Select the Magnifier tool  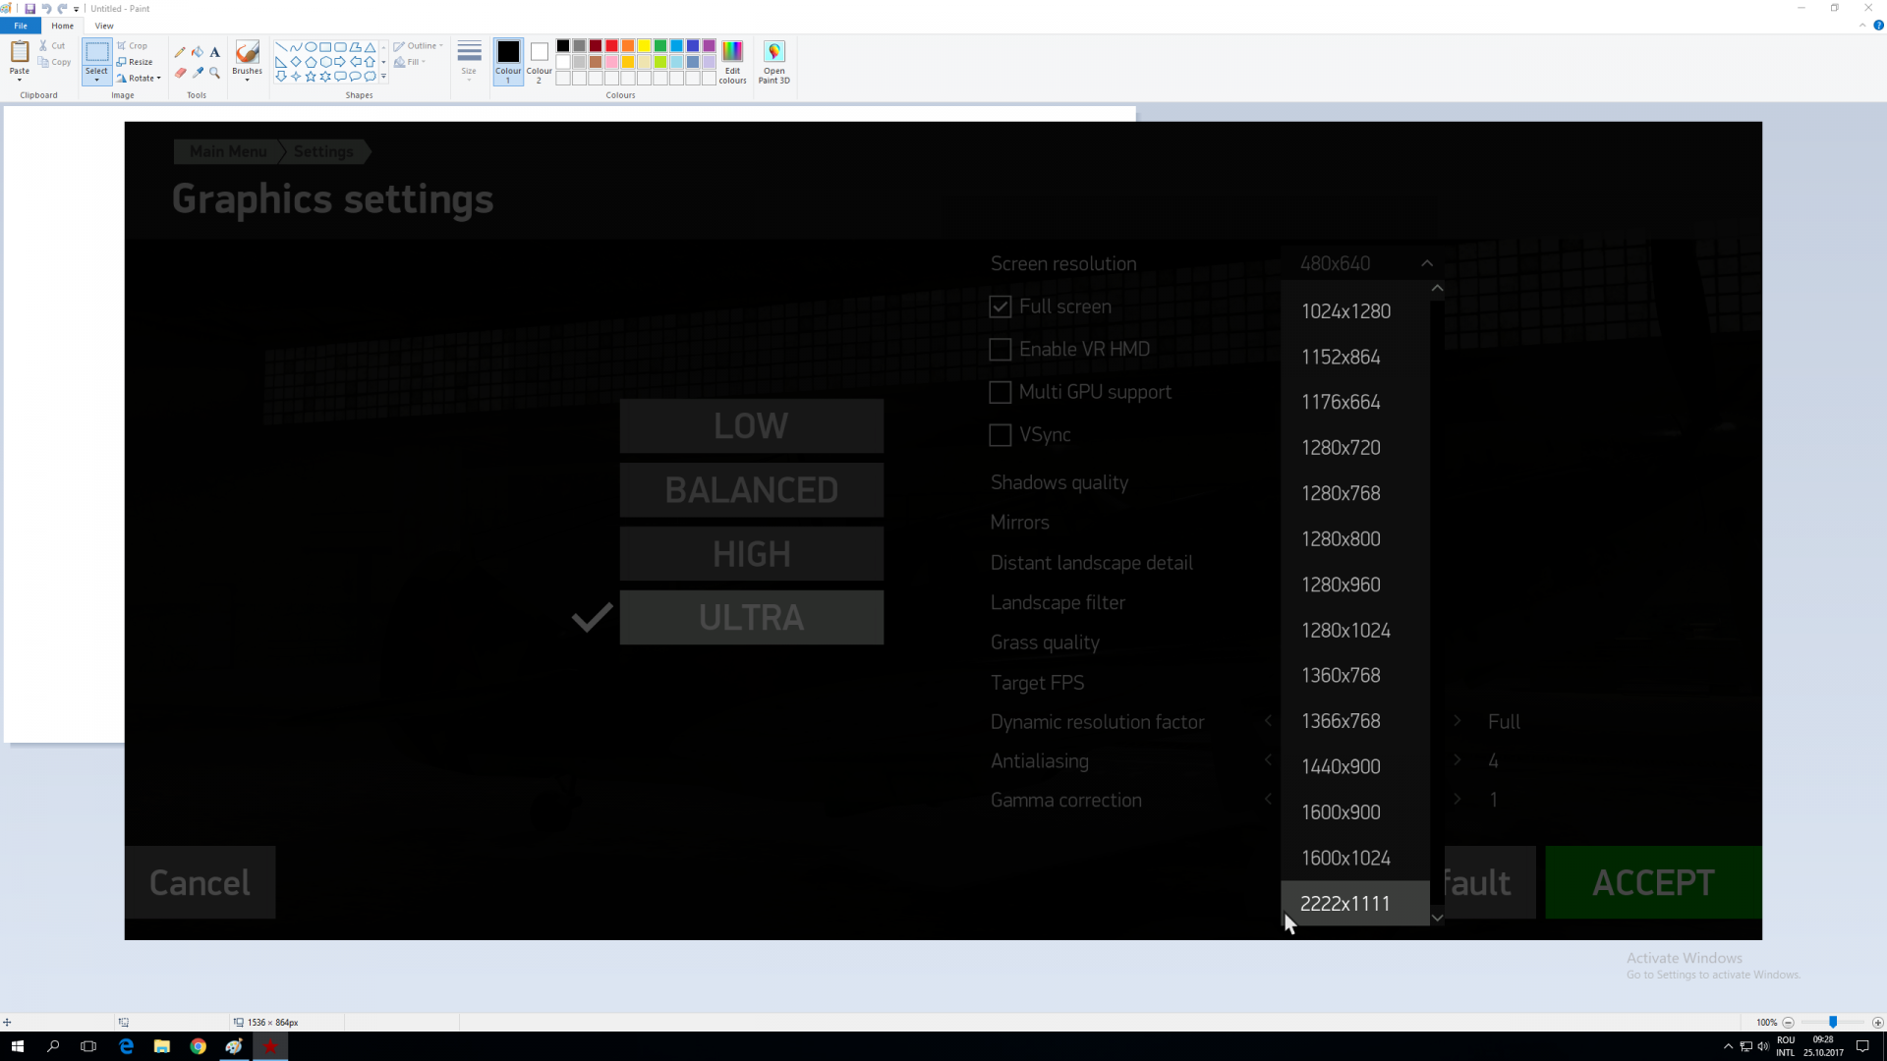214,73
